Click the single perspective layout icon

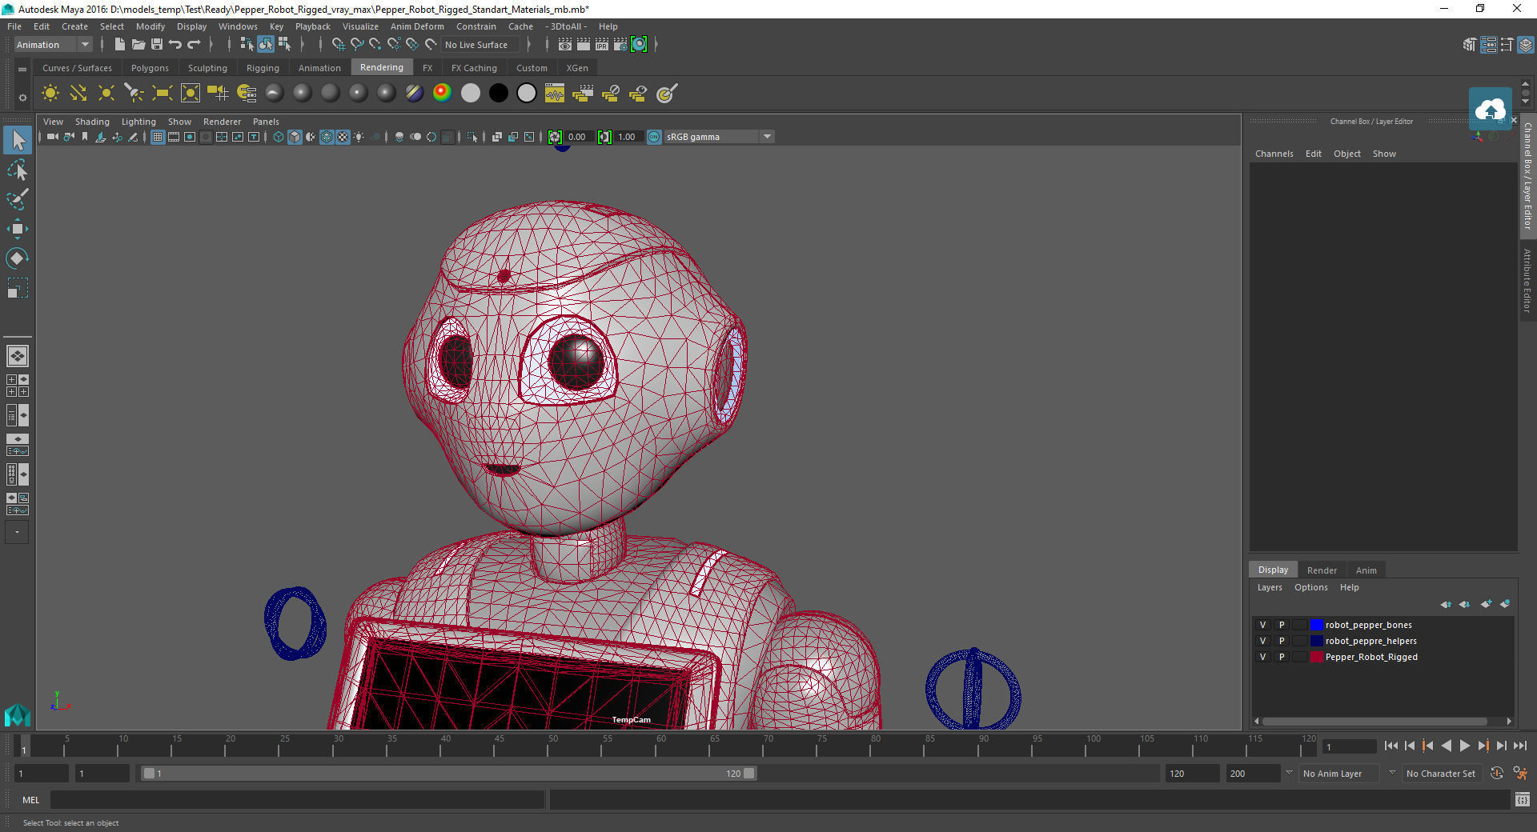pyautogui.click(x=17, y=356)
